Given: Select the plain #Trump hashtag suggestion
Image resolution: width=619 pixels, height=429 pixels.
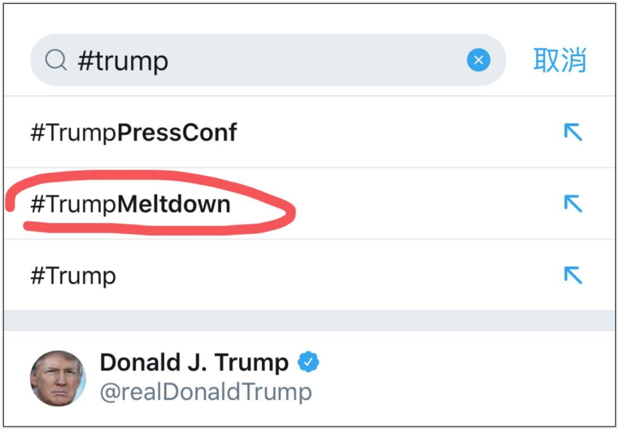Looking at the screenshot, I should [x=73, y=276].
